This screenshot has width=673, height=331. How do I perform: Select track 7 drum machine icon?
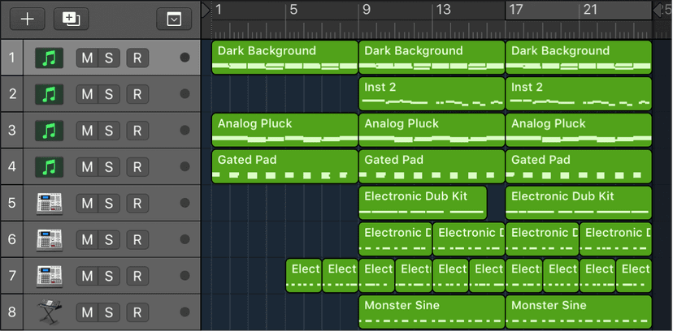point(50,276)
